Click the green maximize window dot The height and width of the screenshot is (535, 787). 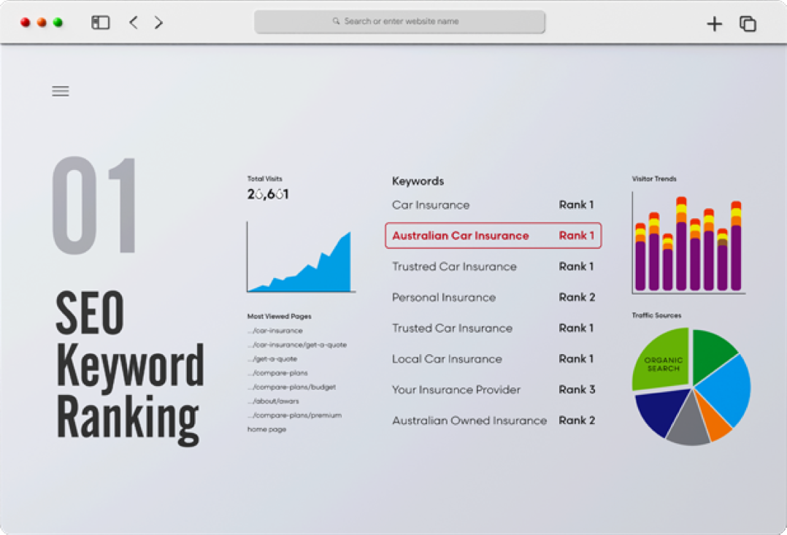click(x=58, y=23)
